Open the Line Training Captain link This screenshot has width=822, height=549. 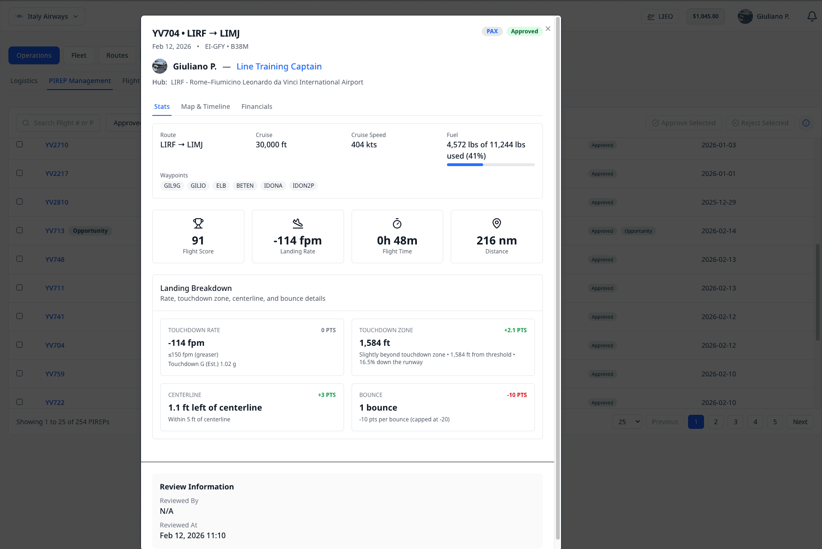279,66
